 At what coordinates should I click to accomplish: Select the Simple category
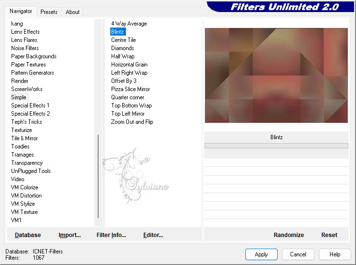(19, 97)
